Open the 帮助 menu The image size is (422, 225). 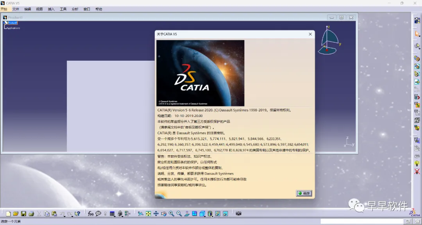[99, 9]
